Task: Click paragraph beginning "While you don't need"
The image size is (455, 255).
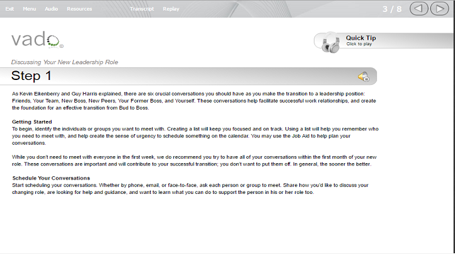Action: click(x=194, y=161)
